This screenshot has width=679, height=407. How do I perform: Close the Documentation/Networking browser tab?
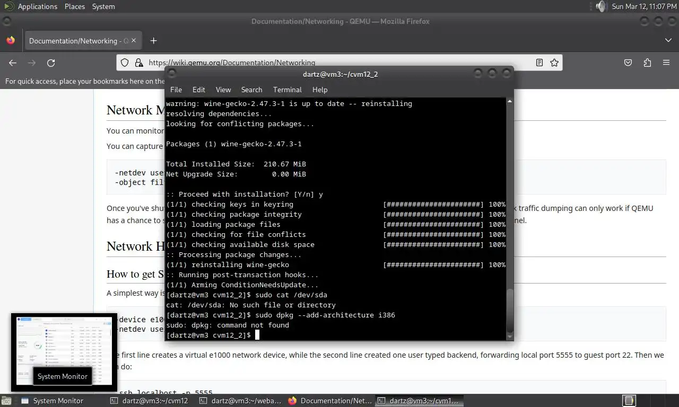point(134,40)
